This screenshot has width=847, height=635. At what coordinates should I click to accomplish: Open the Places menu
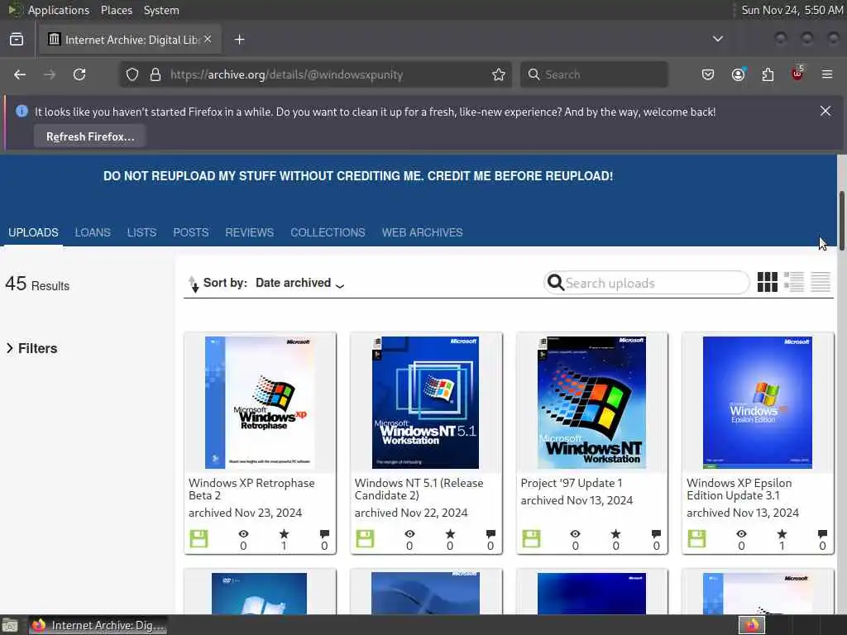tap(117, 10)
